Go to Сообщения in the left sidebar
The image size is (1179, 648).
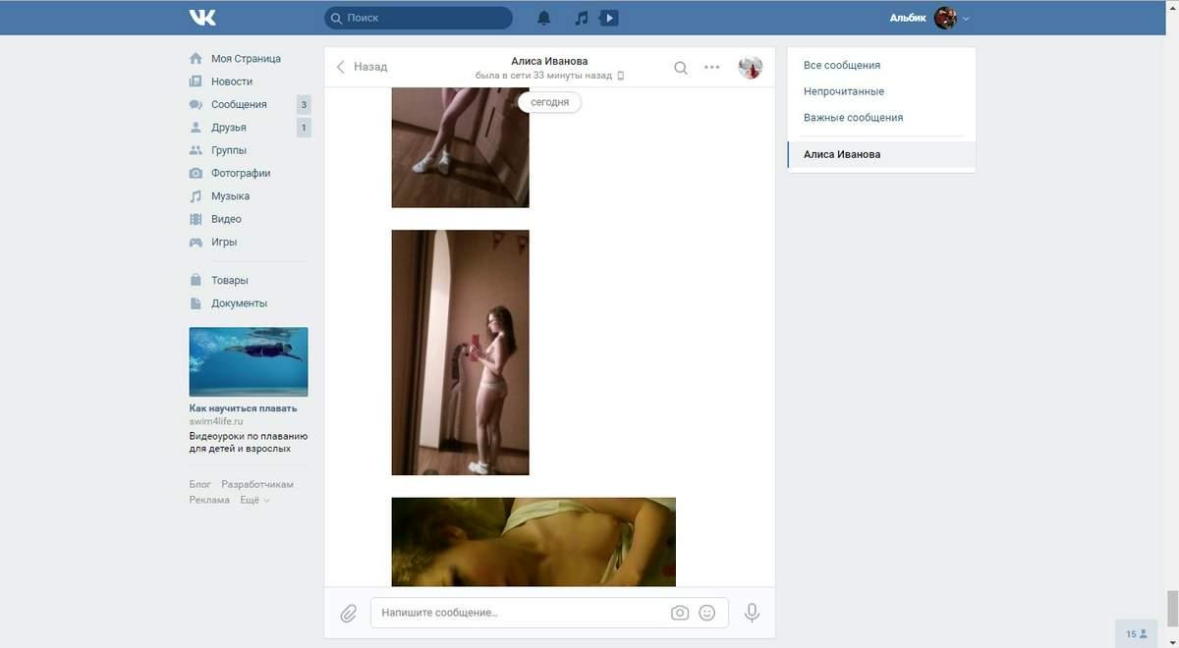click(x=239, y=104)
